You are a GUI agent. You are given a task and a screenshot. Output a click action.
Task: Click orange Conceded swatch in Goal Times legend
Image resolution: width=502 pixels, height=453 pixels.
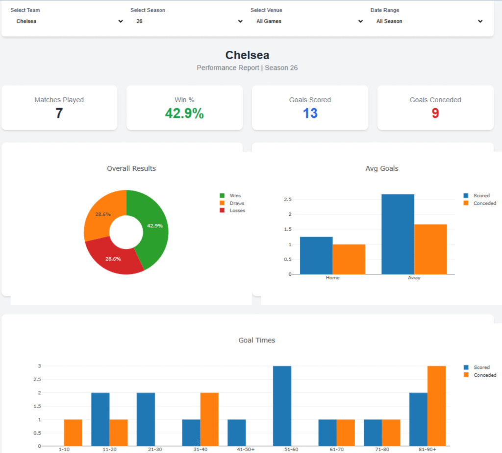[x=466, y=375]
